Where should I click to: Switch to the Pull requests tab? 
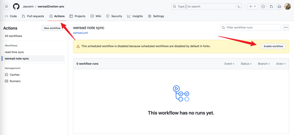33,16
